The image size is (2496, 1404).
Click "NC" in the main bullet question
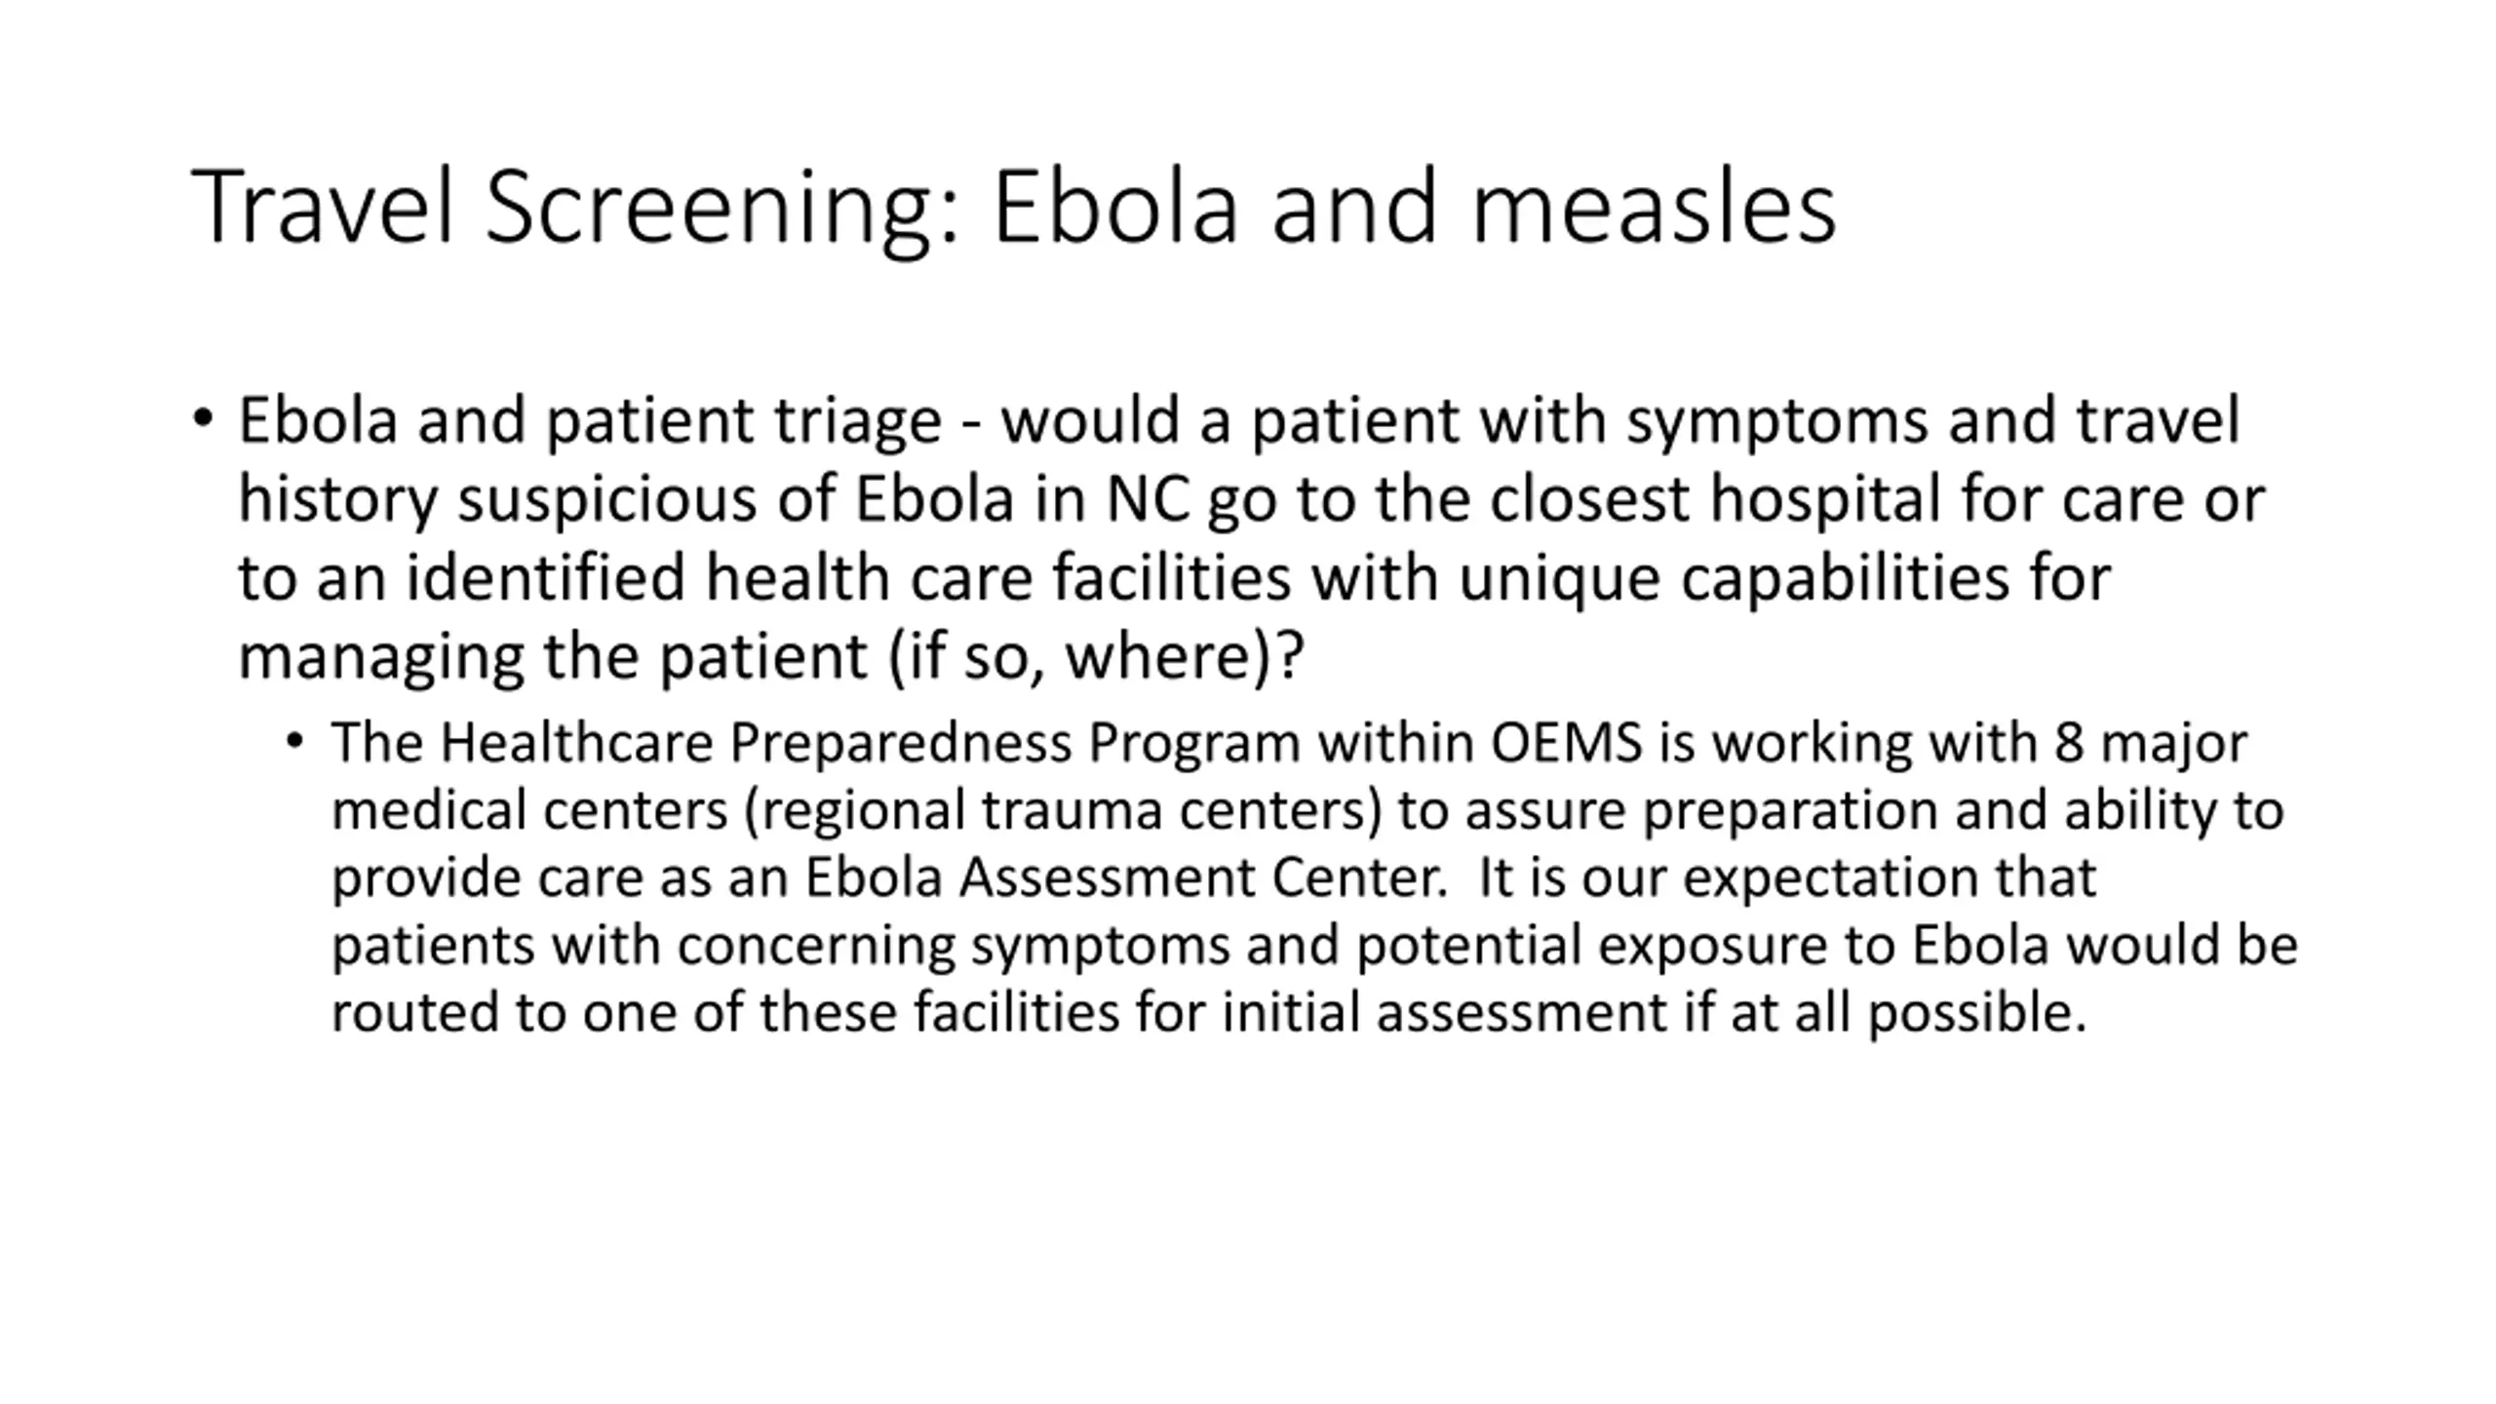coord(1148,499)
